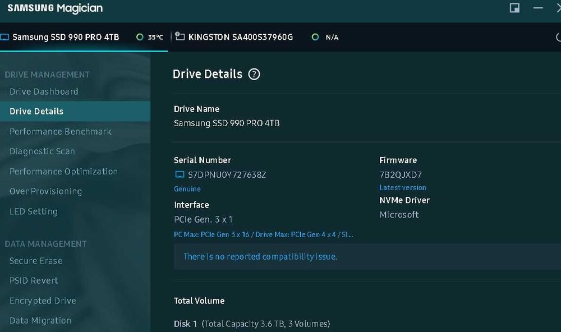Image resolution: width=561 pixels, height=332 pixels.
Task: Click the serial number S7DPNU0Y727638Z
Action: coord(227,174)
